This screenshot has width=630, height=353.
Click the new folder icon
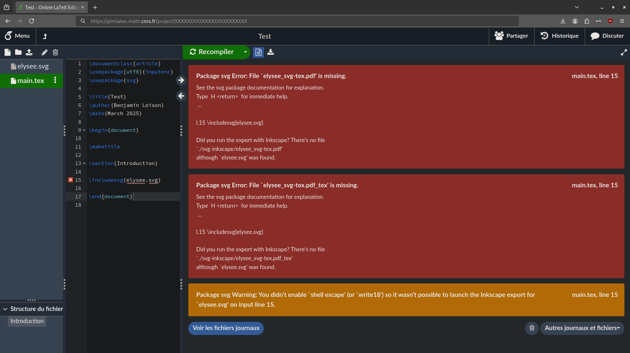18,52
